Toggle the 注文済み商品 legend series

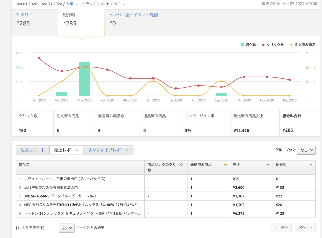[302, 45]
